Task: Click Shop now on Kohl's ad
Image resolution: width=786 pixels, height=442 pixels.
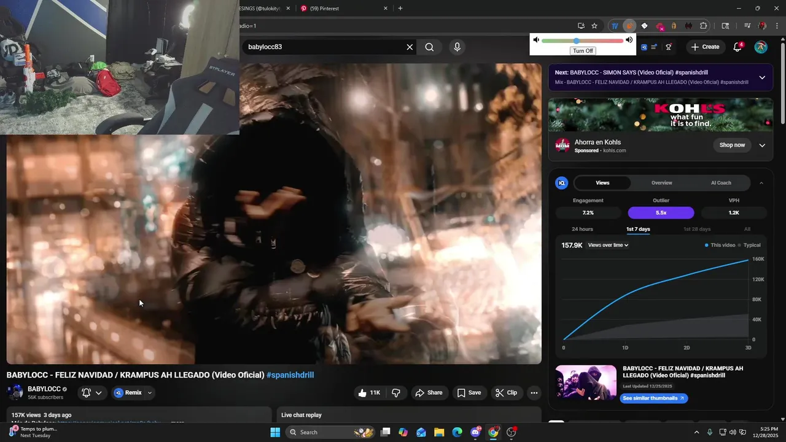Action: [x=732, y=145]
